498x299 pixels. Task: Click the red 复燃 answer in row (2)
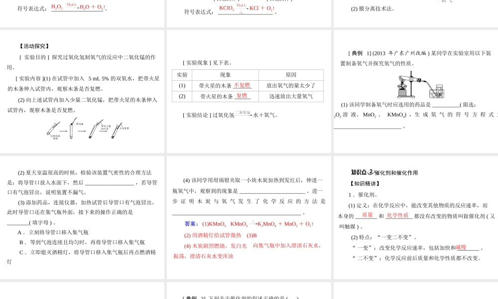(242, 96)
